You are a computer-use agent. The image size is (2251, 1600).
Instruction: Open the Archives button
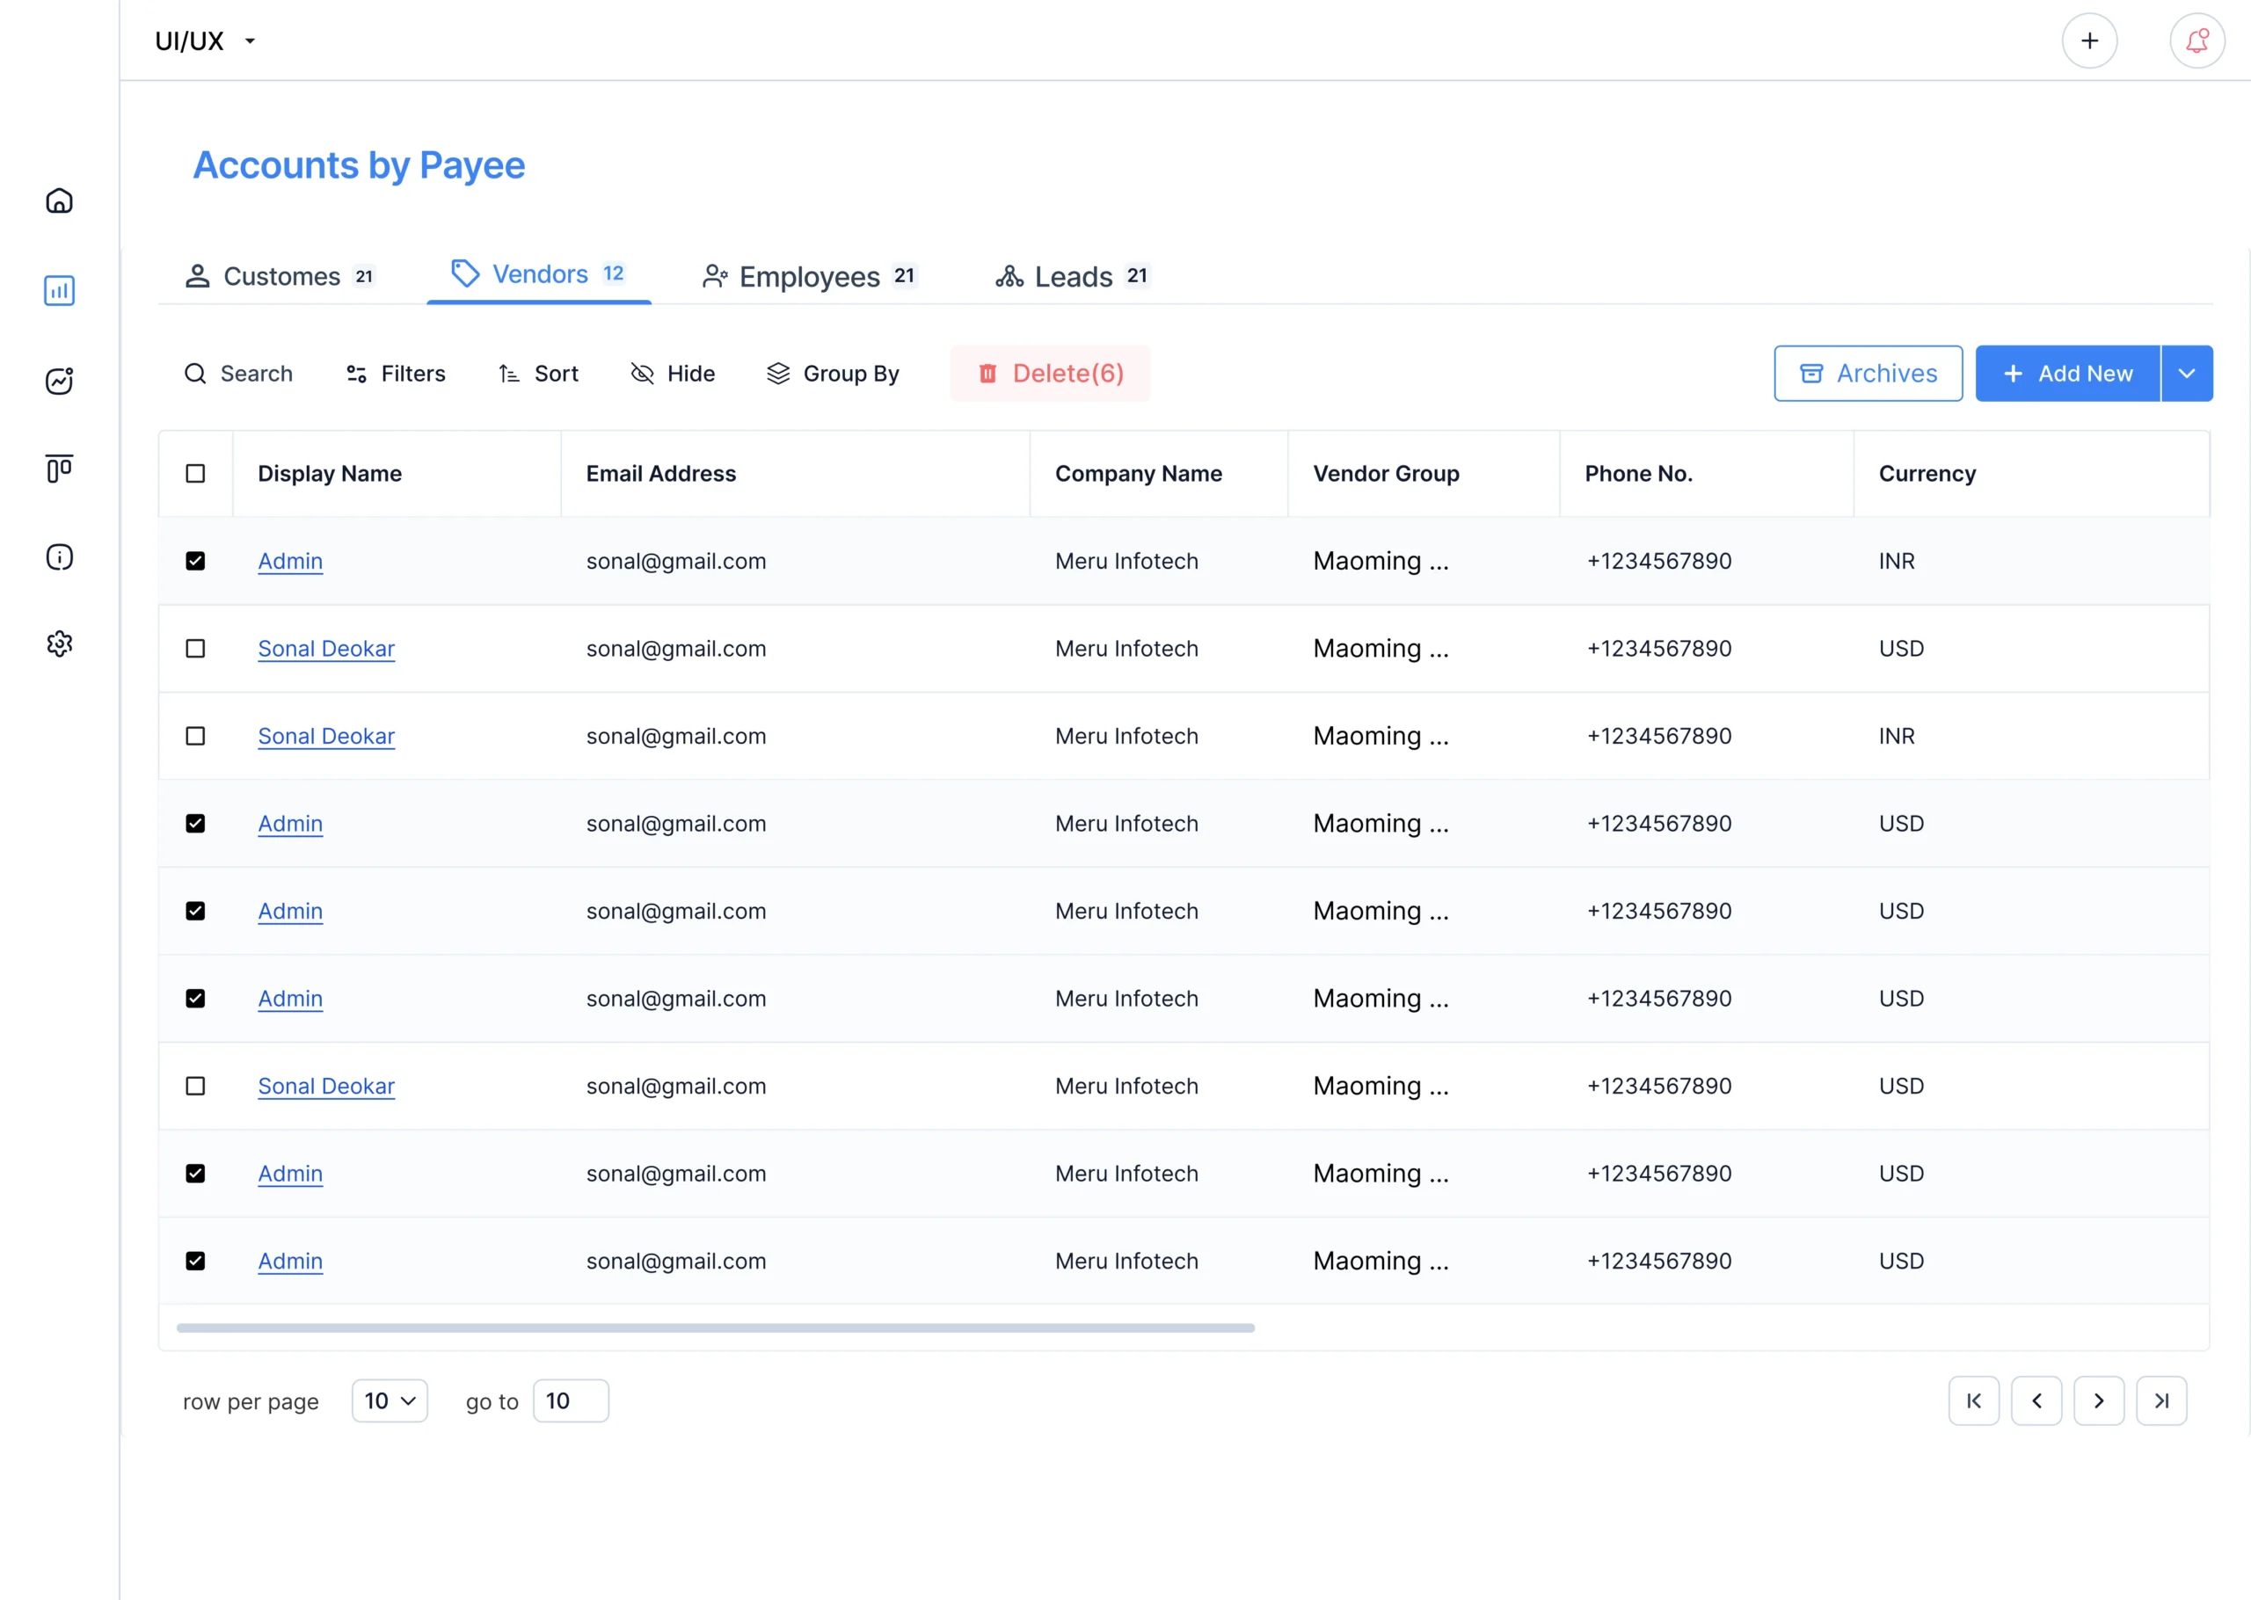point(1868,374)
